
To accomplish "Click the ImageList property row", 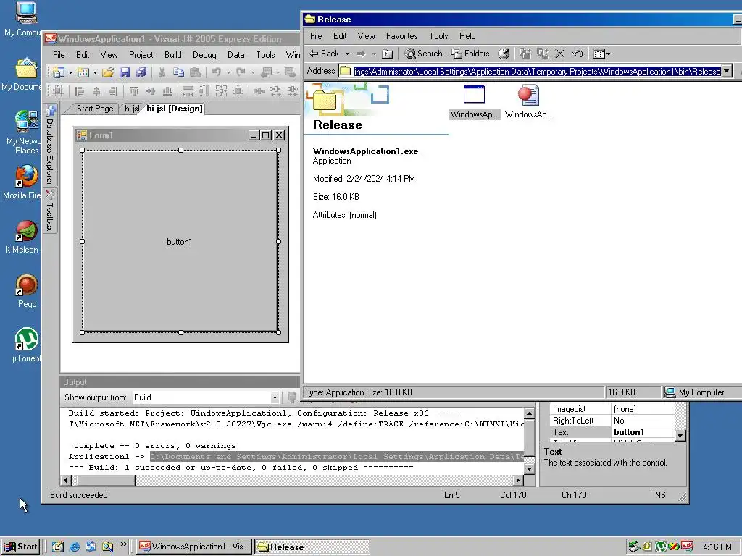I will click(613, 409).
